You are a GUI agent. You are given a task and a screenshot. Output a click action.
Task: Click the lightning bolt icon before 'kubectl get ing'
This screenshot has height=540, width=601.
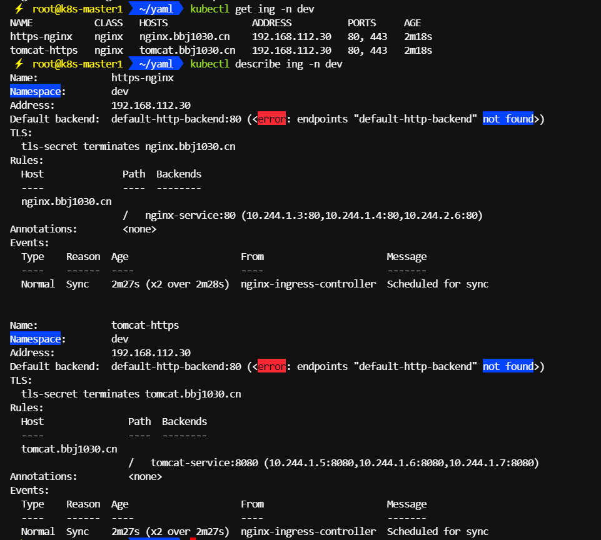pyautogui.click(x=18, y=8)
